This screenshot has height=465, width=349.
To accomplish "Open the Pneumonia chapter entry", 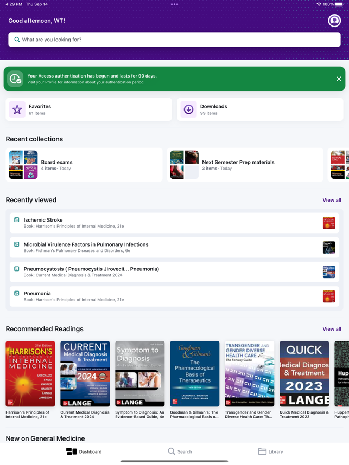I will pos(174,296).
